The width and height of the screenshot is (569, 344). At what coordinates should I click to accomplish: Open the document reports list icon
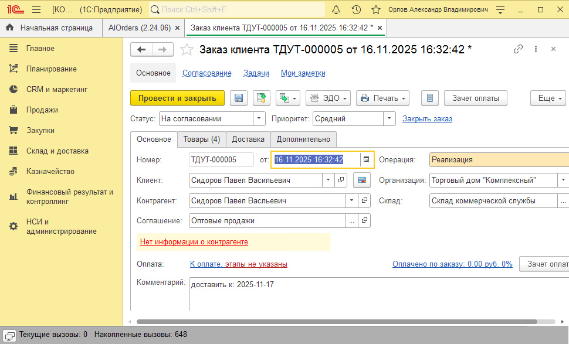[430, 98]
